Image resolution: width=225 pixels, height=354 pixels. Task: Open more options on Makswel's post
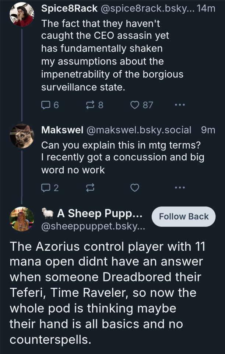(179, 188)
